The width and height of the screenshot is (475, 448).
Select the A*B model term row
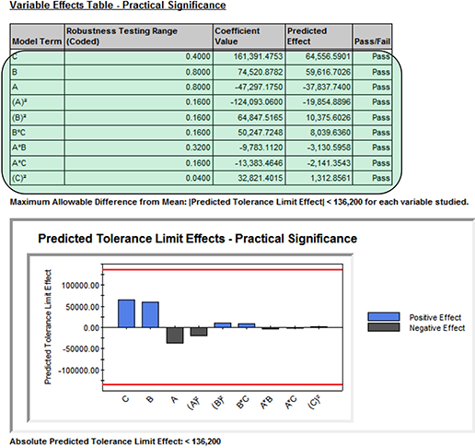pyautogui.click(x=201, y=147)
